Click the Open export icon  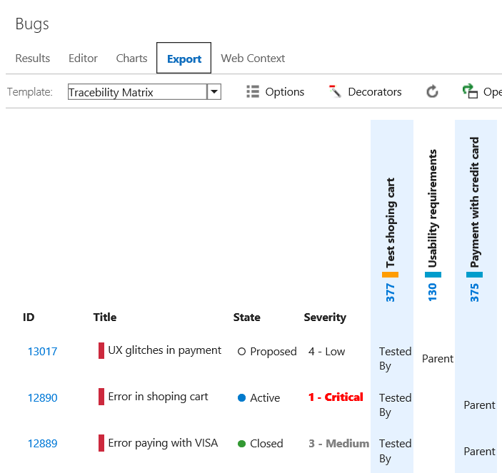click(x=470, y=91)
